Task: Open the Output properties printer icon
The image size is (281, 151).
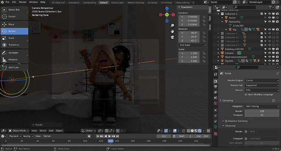Action: coord(215,87)
